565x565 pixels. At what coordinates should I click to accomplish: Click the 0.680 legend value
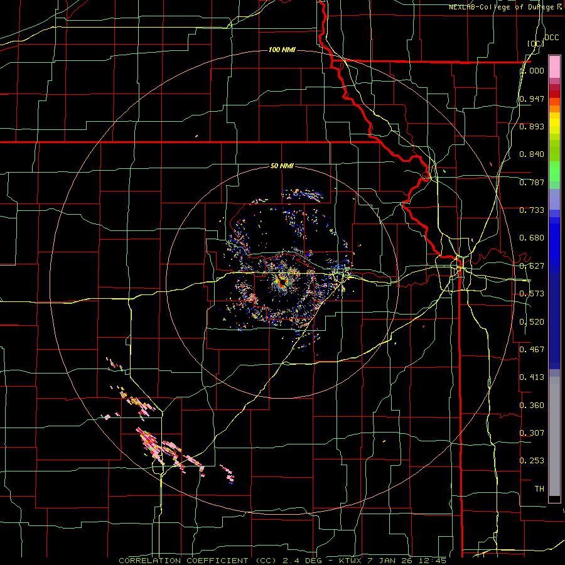532,238
